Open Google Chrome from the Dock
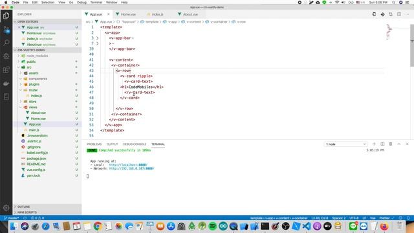This screenshot has height=233, width=414. pos(98,226)
